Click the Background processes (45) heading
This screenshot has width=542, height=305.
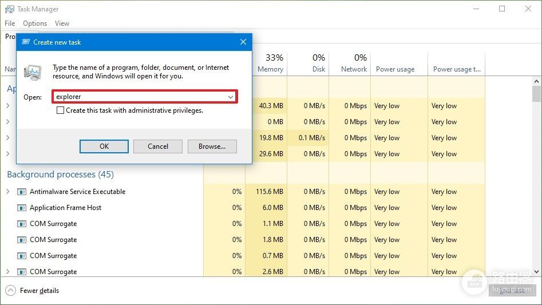[x=60, y=175]
